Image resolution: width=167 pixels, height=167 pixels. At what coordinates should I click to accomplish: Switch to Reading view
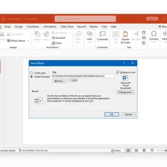coord(144,151)
